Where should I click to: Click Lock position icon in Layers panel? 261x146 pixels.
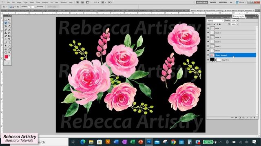217,24
